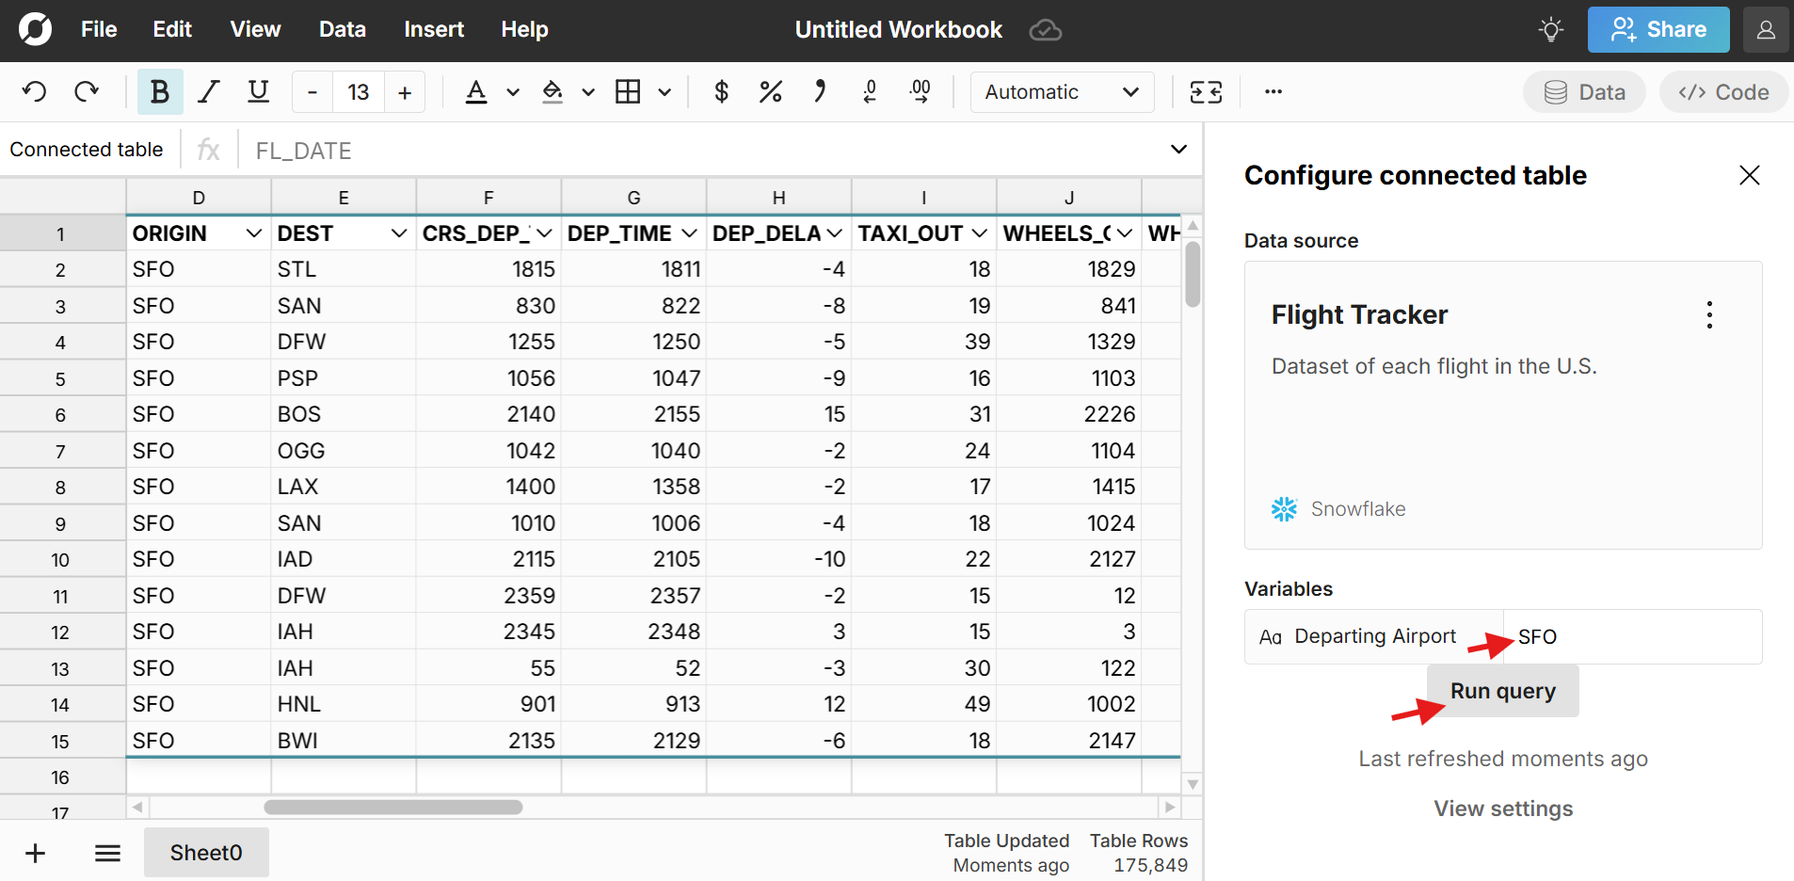Toggle italic formatting
This screenshot has width=1794, height=881.
(x=208, y=92)
